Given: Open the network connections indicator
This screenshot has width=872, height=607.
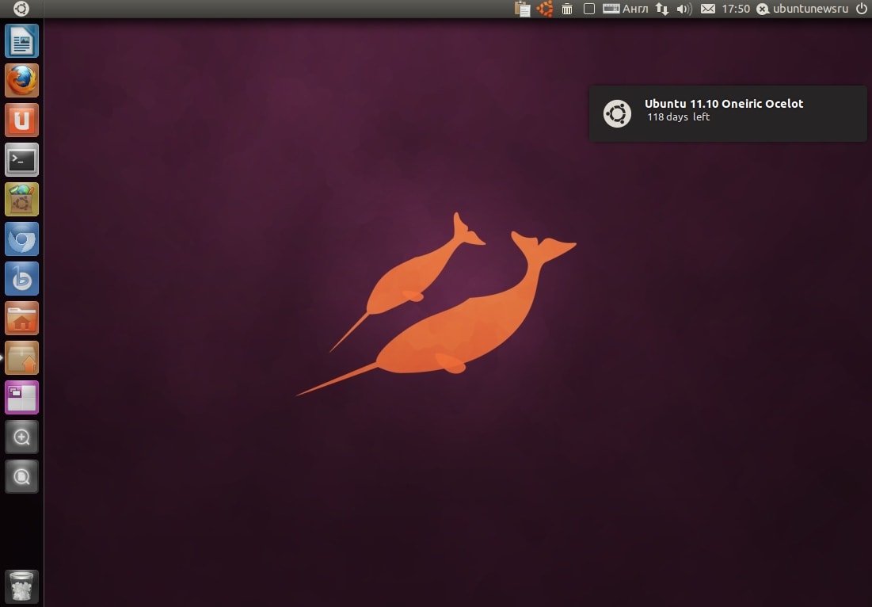Looking at the screenshot, I should pos(662,9).
